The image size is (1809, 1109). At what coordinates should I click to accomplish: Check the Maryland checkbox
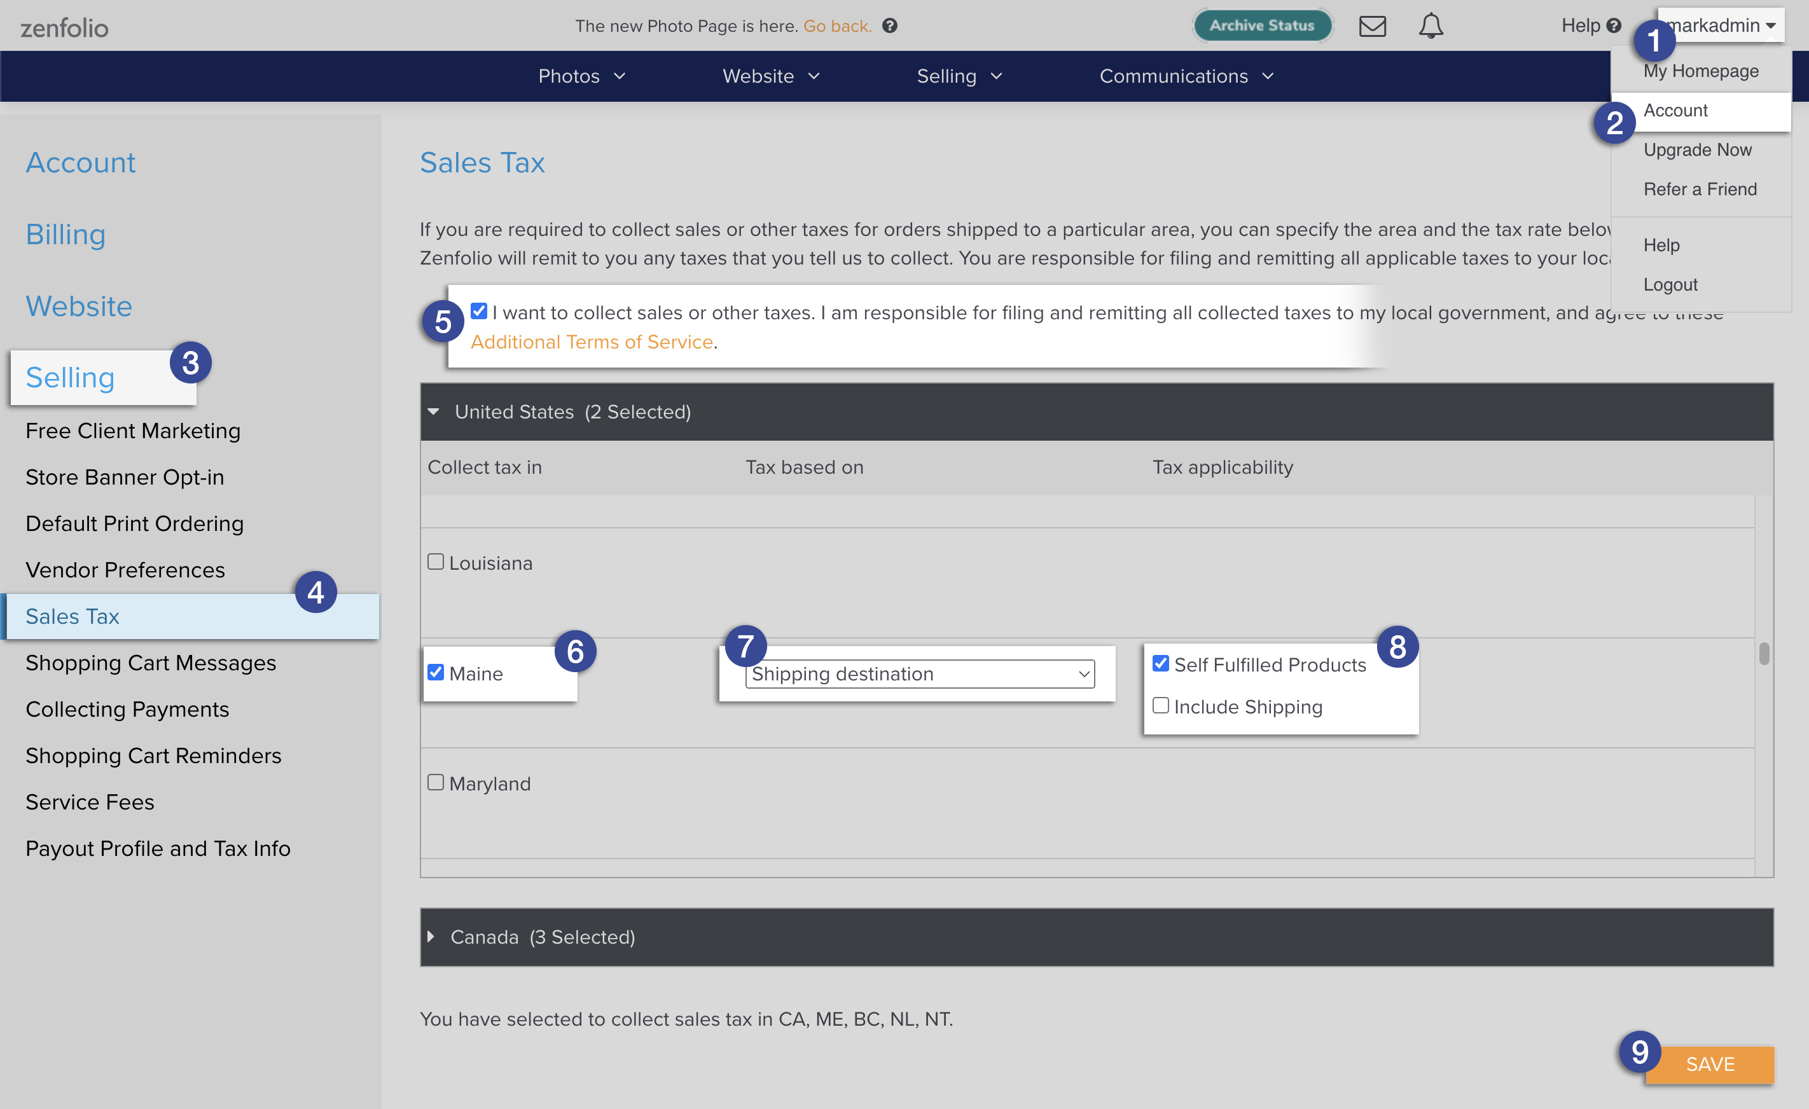click(x=435, y=782)
